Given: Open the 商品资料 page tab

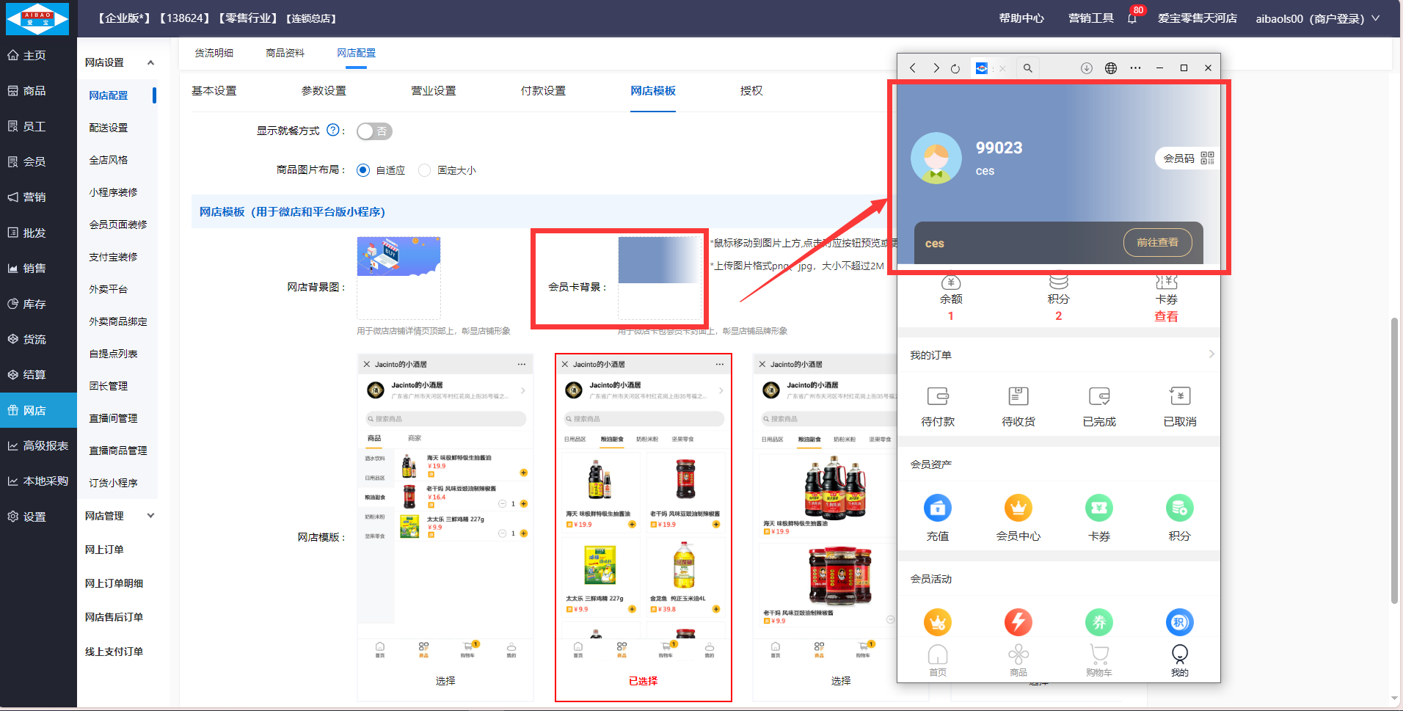Looking at the screenshot, I should (285, 53).
